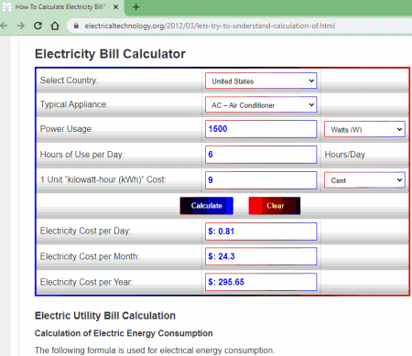The width and height of the screenshot is (412, 356).
Task: Open the browser home page icon
Action: 55,26
